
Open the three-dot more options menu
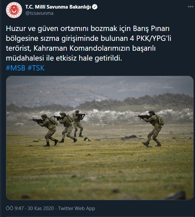(x=190, y=7)
